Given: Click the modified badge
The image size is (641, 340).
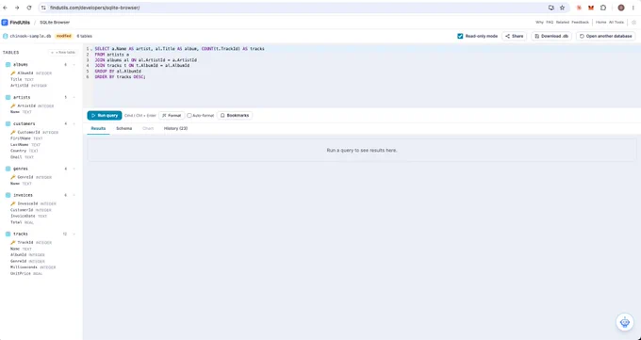Looking at the screenshot, I should pyautogui.click(x=64, y=36).
